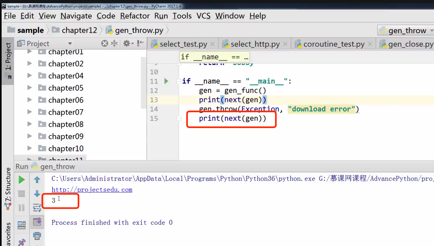Viewport: 434px width, 246px height.
Task: Select the gen_throw tab in Run panel
Action: click(53, 167)
